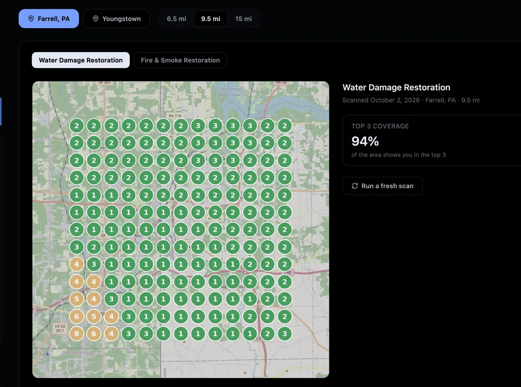Click the rank 3 marker at grid's bottom-right corner

[284, 334]
